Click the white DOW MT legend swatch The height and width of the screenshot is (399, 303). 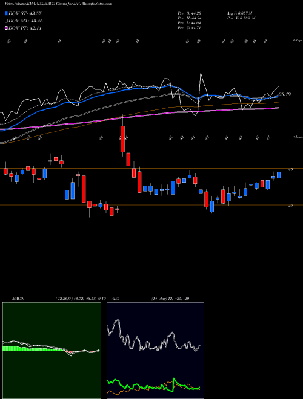click(7, 21)
